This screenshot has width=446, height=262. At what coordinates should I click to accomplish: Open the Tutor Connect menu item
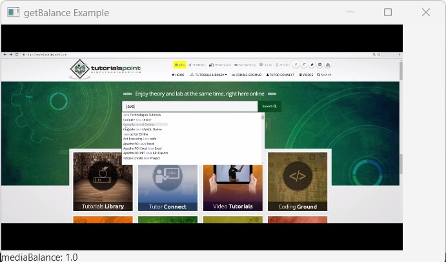(x=280, y=75)
